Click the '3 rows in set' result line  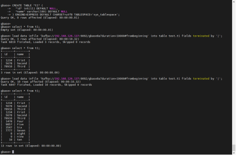(x=30, y=72)
